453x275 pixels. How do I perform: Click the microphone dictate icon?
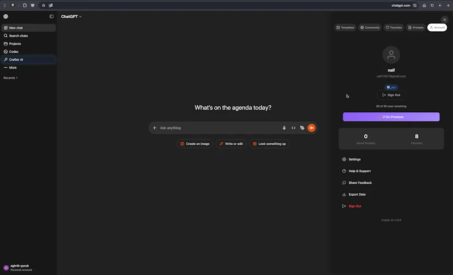click(x=284, y=128)
